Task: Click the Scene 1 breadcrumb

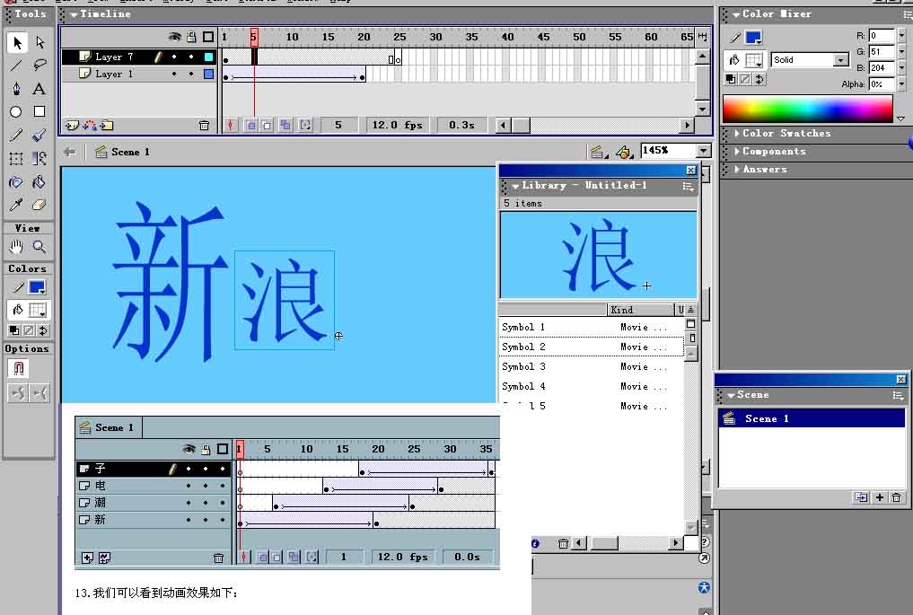Action: [x=123, y=152]
